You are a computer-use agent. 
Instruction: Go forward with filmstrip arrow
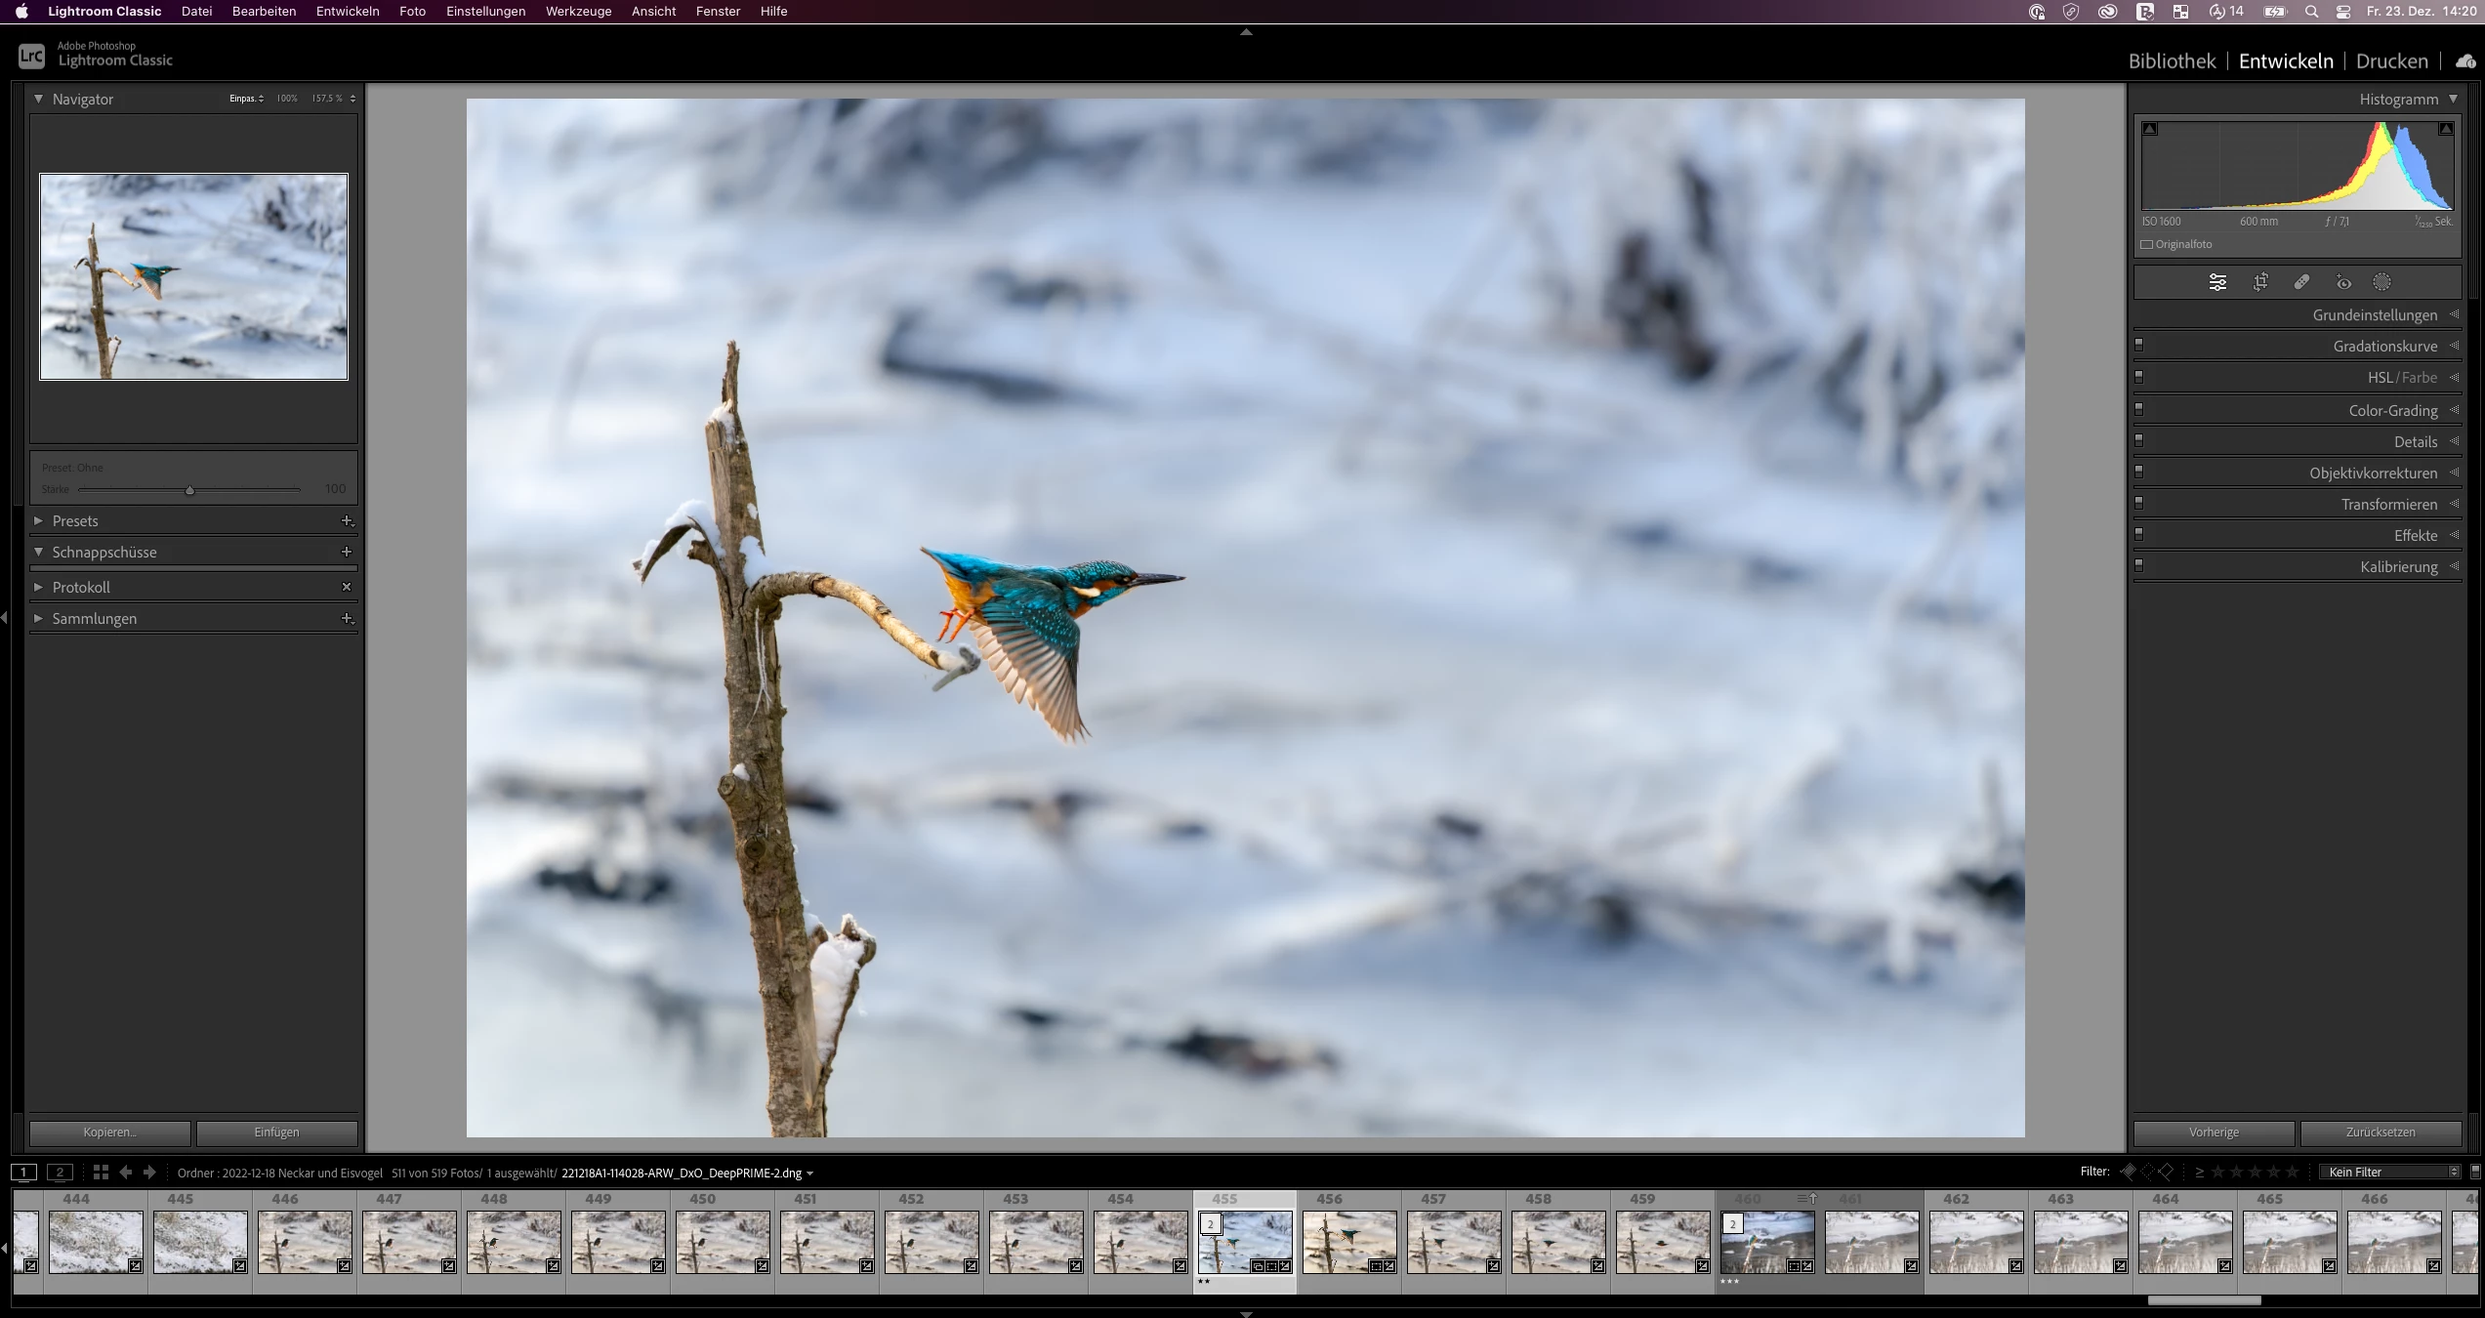149,1173
